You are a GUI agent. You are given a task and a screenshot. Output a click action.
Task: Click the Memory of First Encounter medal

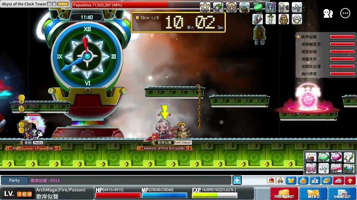point(164,148)
